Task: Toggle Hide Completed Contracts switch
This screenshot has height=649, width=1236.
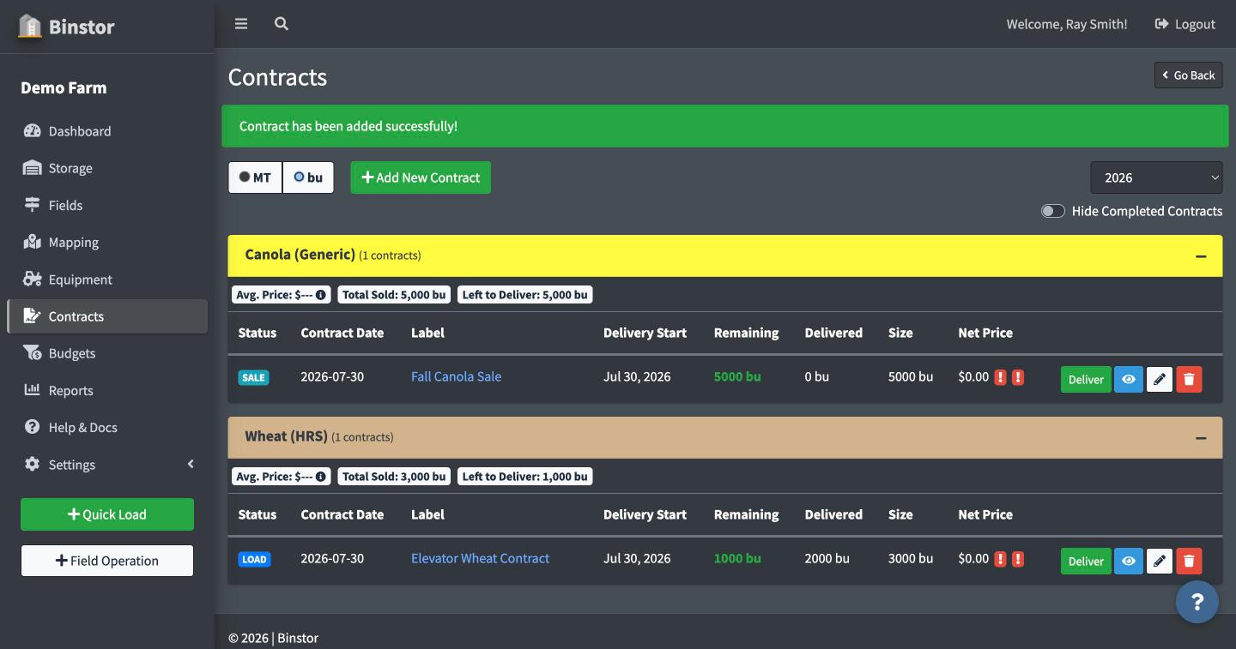Action: click(x=1053, y=211)
